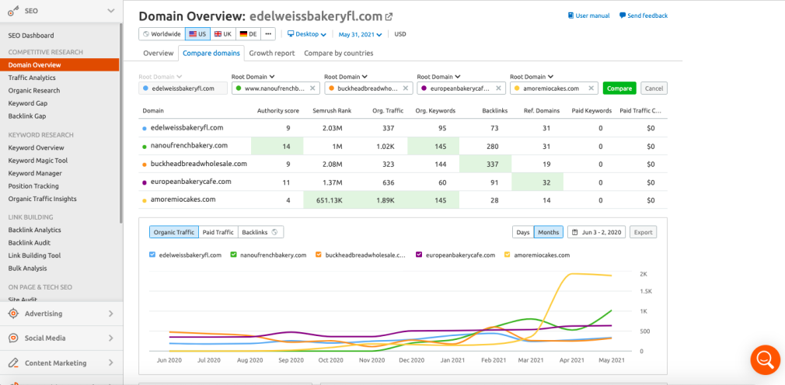This screenshot has height=385, width=785.
Task: Click the orange search chat bubble icon
Action: (764, 359)
